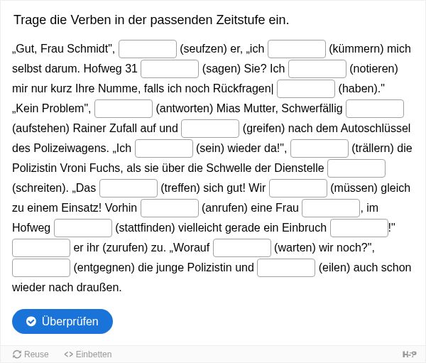Image resolution: width=426 pixels, height=363 pixels.
Task: Click the blank before (notieren)
Action: click(317, 69)
